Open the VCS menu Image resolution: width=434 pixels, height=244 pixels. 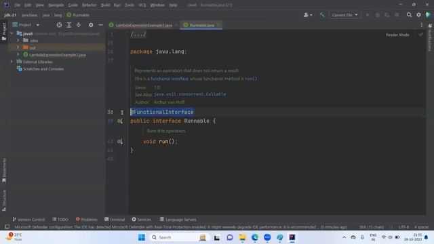pos(142,5)
